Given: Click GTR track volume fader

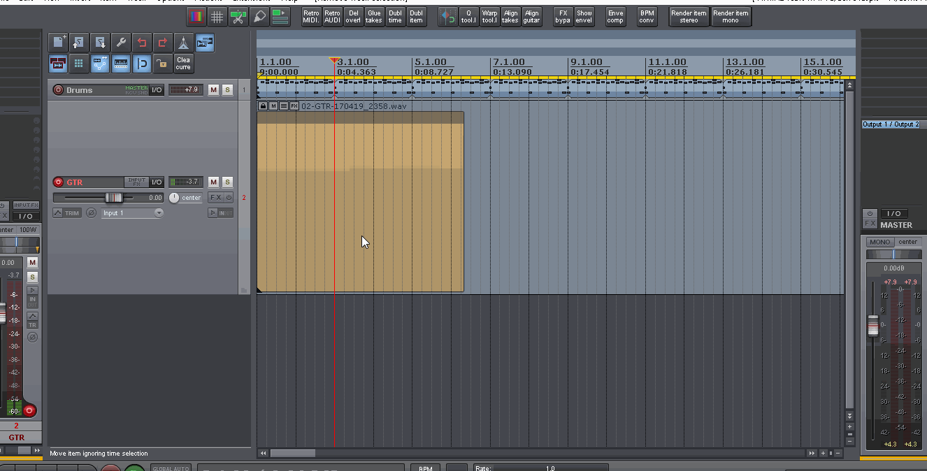Looking at the screenshot, I should 113,198.
